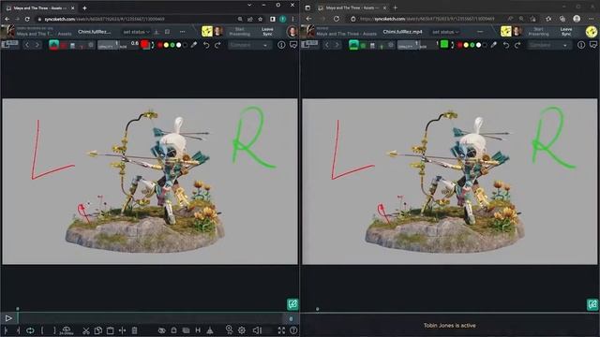Open the green comment-sketch button in left window

tap(292, 304)
